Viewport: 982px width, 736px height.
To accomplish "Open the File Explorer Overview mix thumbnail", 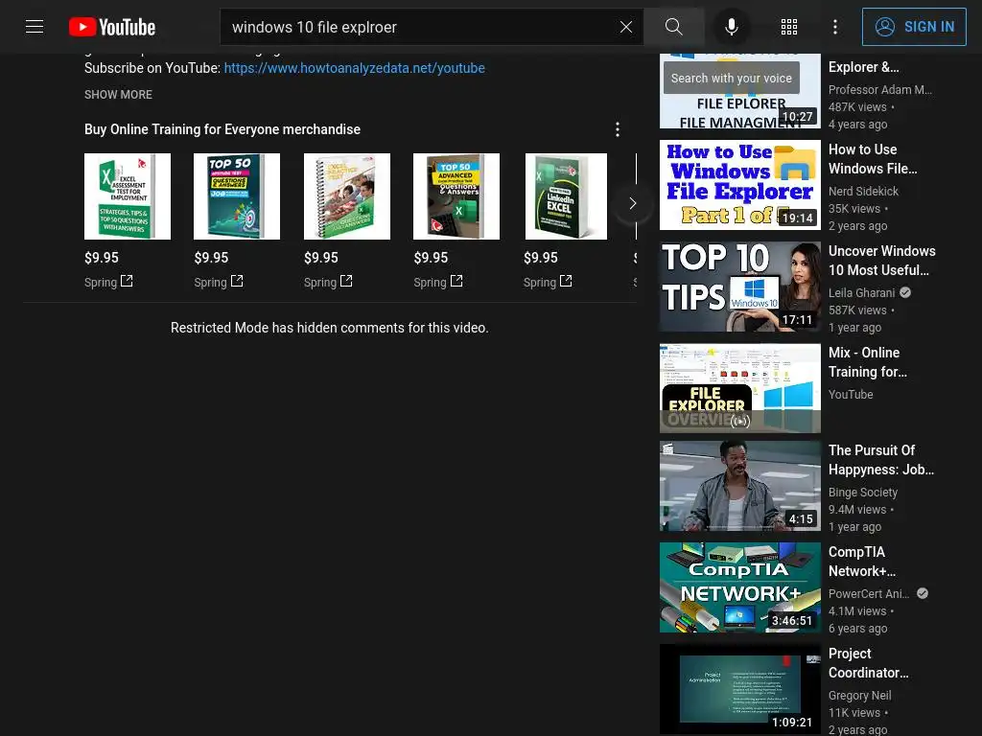I will tap(740, 388).
